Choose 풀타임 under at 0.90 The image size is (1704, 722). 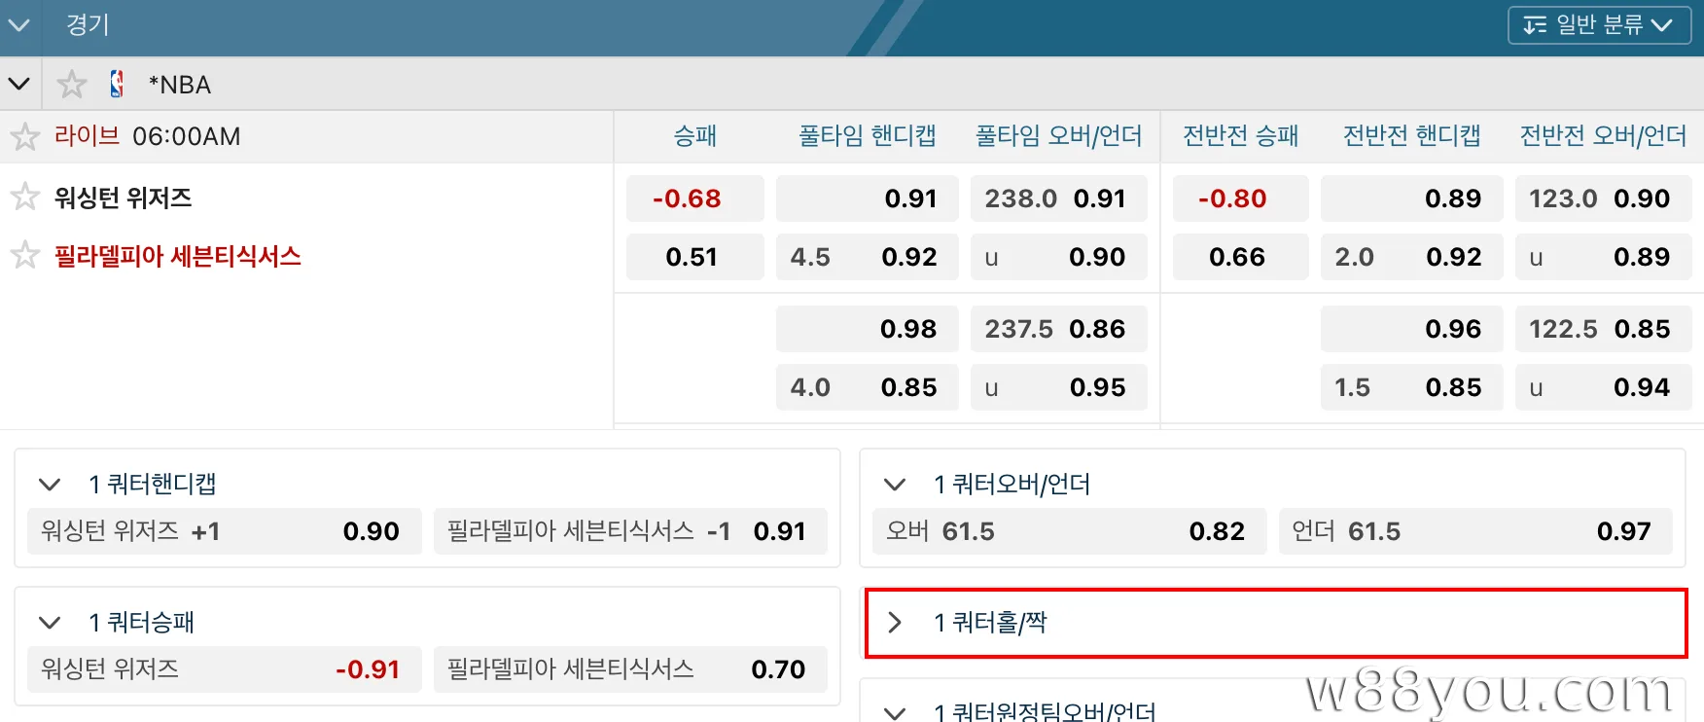(1058, 257)
